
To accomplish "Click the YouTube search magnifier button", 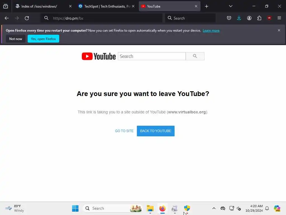I will coord(195,56).
